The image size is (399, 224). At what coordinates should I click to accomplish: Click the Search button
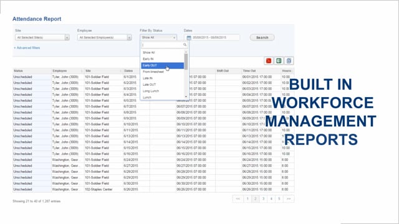[262, 37]
